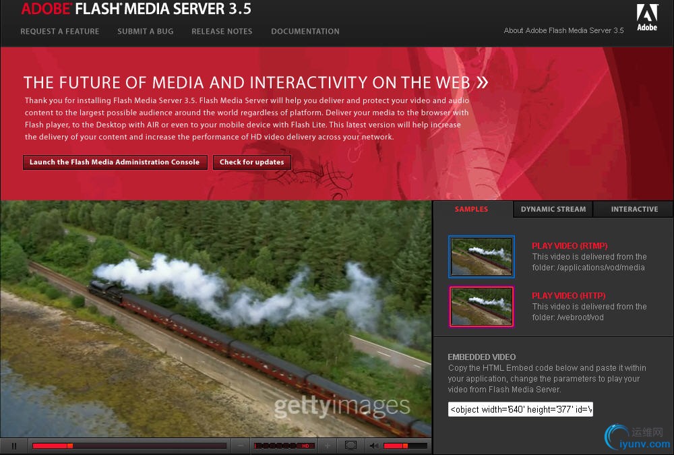Screen dimensions: 674x455
Task: Open About Adobe Flash Media Server 3.5
Action: point(563,30)
